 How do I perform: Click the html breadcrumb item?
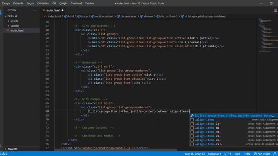point(69,16)
